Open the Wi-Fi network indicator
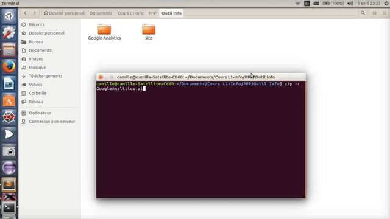Image resolution: width=390 pixels, height=219 pixels. (x=298, y=4)
